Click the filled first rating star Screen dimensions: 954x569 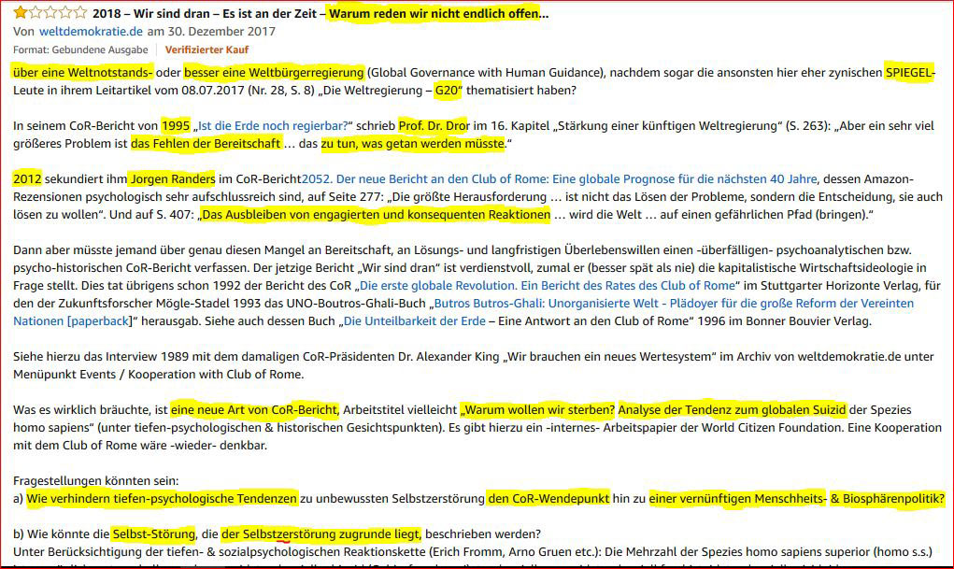(20, 14)
